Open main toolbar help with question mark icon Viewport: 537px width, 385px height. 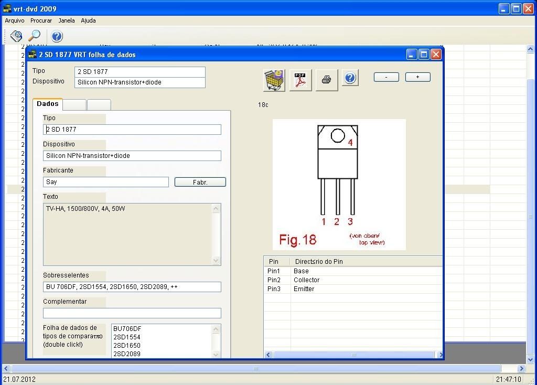(x=57, y=36)
